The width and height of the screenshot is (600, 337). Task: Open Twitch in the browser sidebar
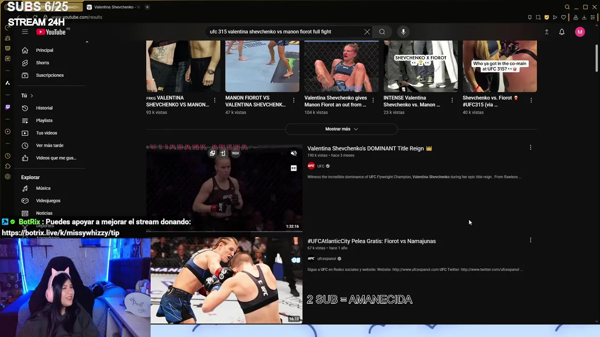7,107
